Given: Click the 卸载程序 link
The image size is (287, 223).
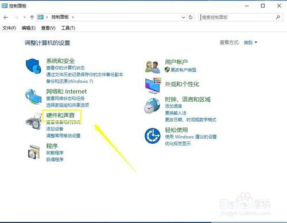Looking at the screenshot, I should tap(55, 153).
